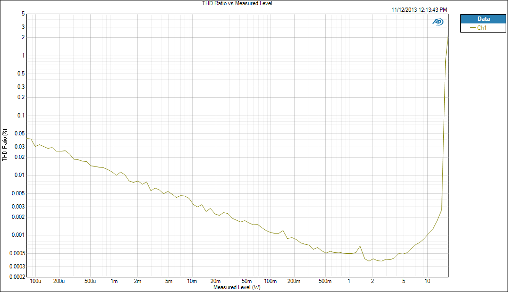Screen dimensions: 508x292
Task: Click the X axis label Measured Level (W)
Action: [x=237, y=287]
